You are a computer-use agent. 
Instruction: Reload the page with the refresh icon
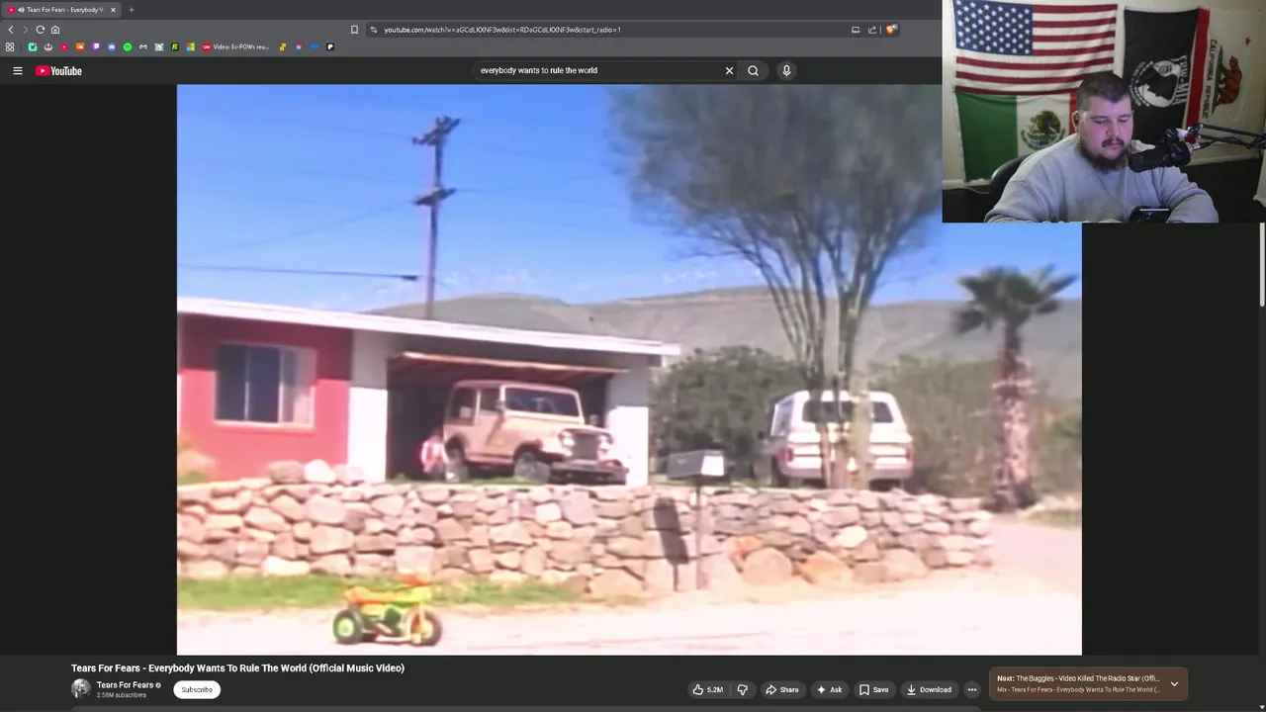click(x=41, y=30)
